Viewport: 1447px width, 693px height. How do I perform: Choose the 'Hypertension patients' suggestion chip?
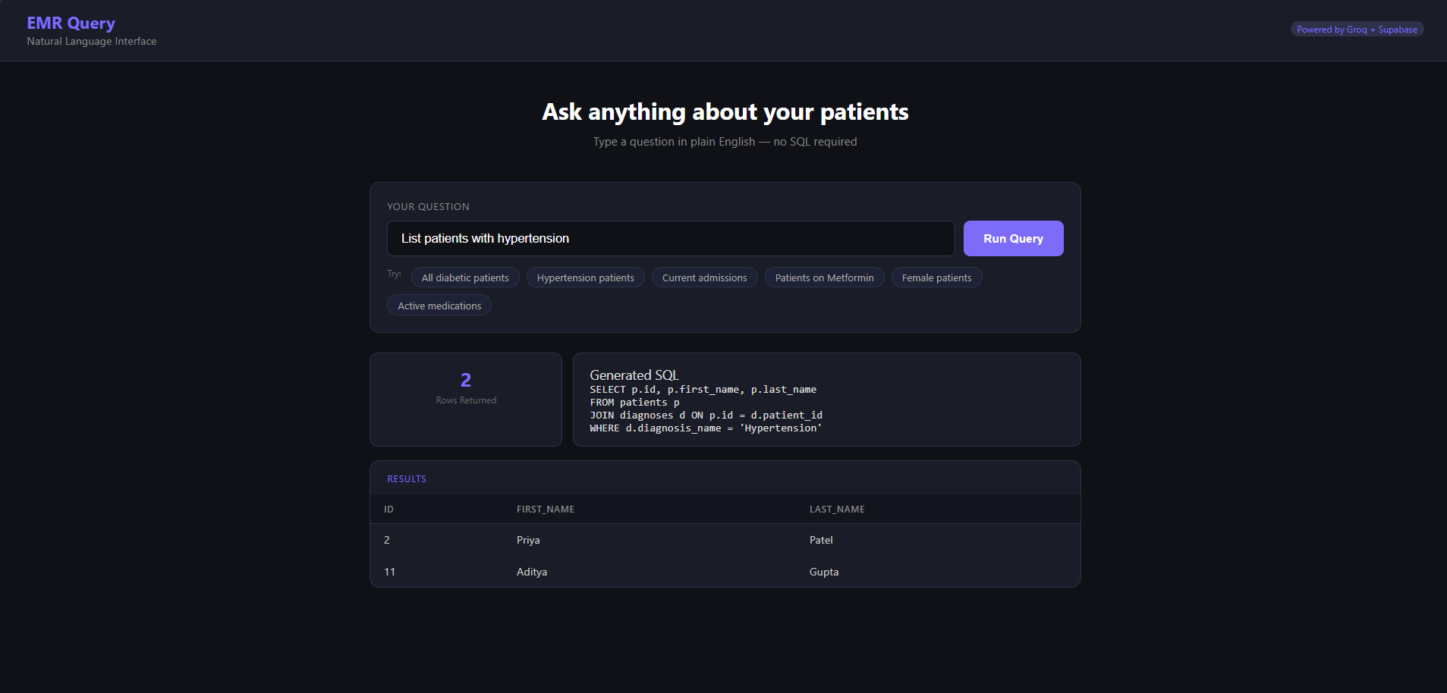585,278
